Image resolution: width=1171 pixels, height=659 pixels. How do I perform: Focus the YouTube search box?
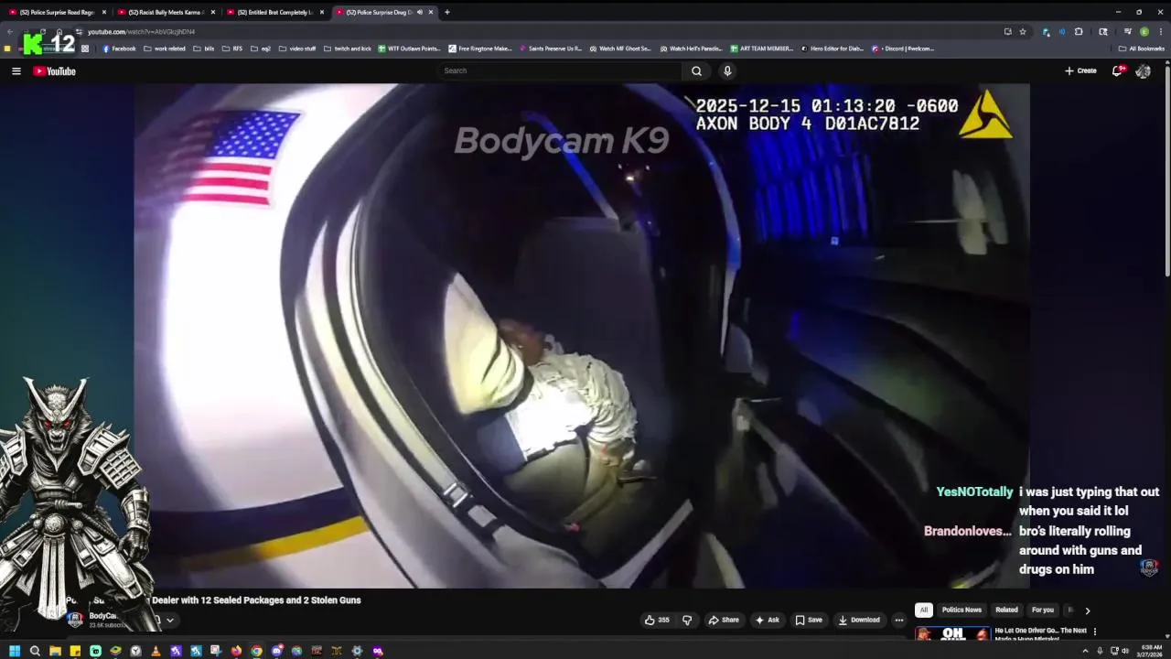click(560, 70)
